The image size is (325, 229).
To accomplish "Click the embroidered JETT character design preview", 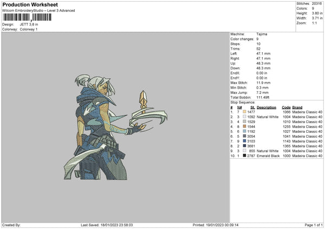I will coord(116,127).
